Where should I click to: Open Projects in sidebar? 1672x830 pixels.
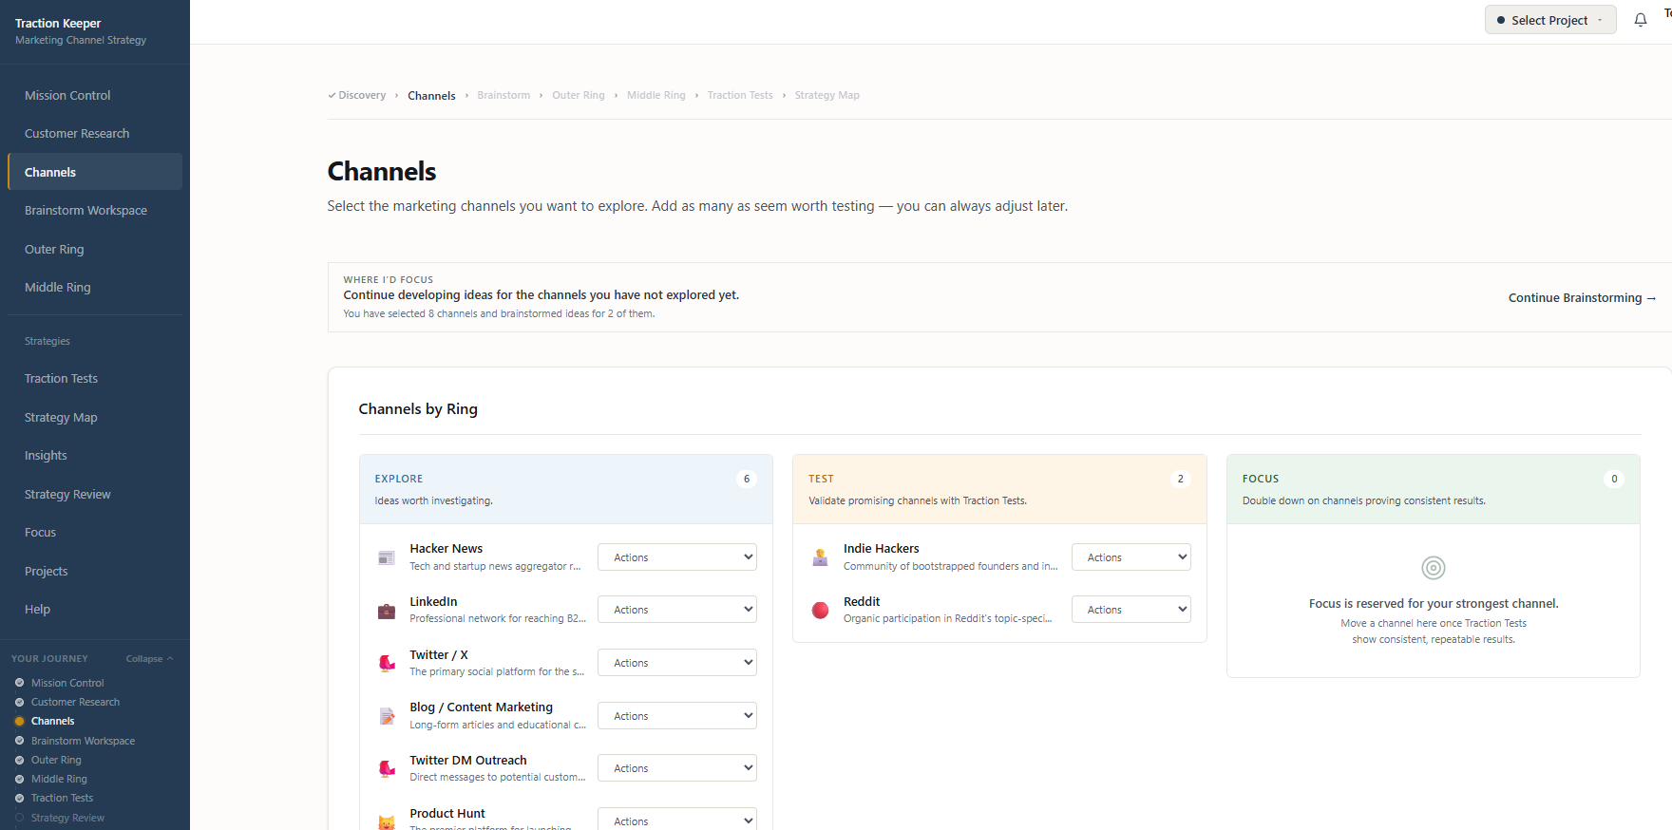(95, 571)
